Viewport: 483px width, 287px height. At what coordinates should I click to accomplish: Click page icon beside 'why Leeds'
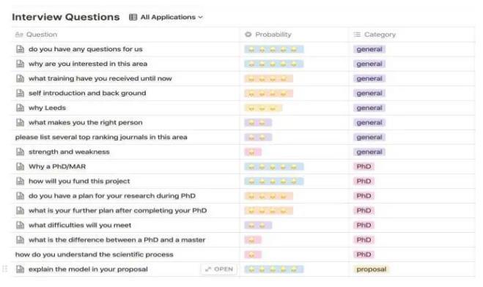coord(20,108)
